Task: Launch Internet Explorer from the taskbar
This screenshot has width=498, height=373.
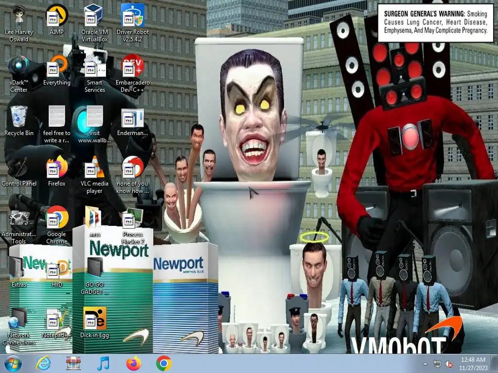Action: (43, 364)
